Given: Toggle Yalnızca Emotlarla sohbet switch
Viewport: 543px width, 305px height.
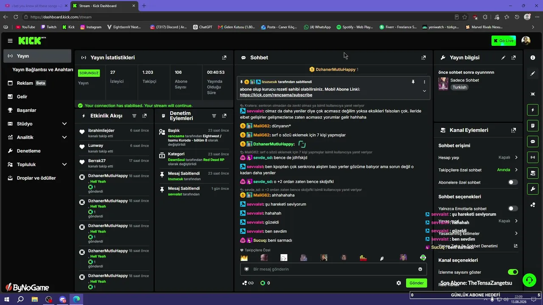Looking at the screenshot, I should [x=513, y=208].
